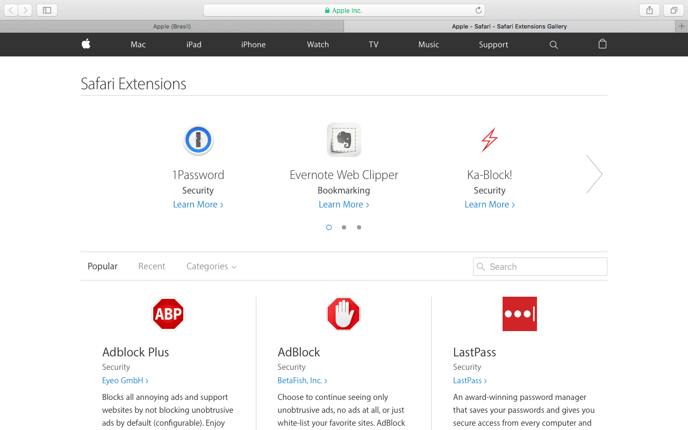The height and width of the screenshot is (430, 688).
Task: Open TV in the navigation bar
Action: pyautogui.click(x=374, y=45)
